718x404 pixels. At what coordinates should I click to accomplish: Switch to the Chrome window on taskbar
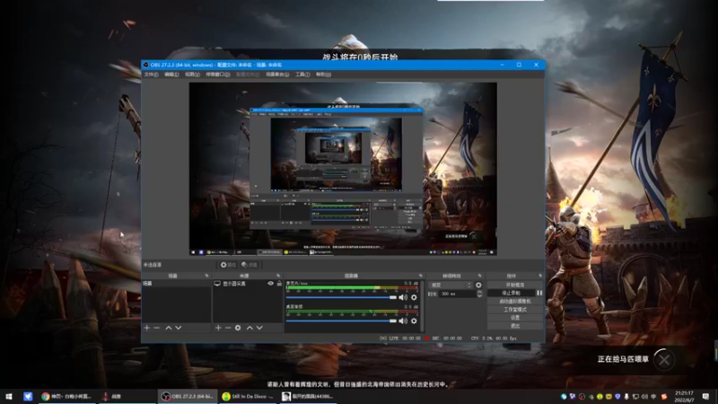[x=66, y=397]
